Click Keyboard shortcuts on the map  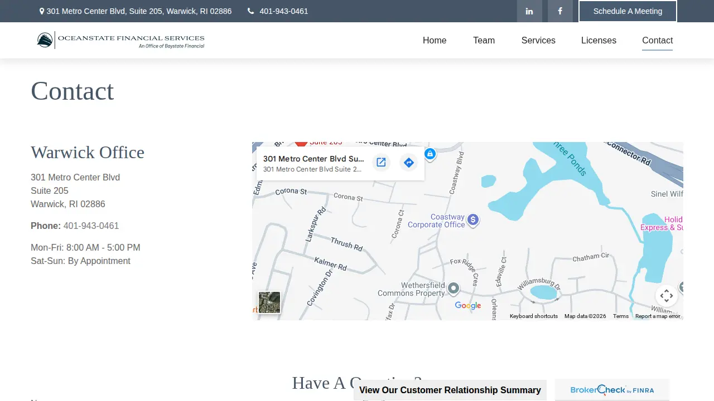point(534,316)
